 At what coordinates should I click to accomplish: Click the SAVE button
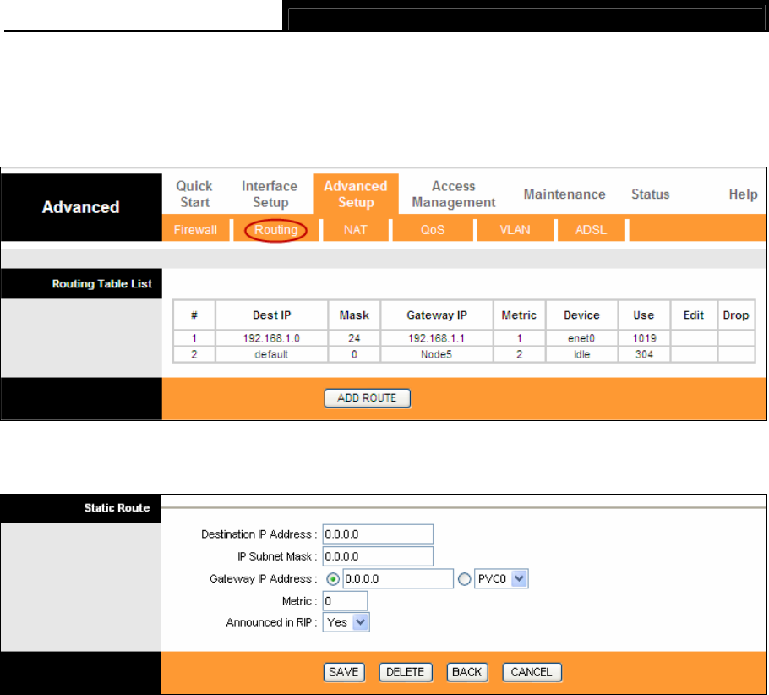pyautogui.click(x=344, y=672)
